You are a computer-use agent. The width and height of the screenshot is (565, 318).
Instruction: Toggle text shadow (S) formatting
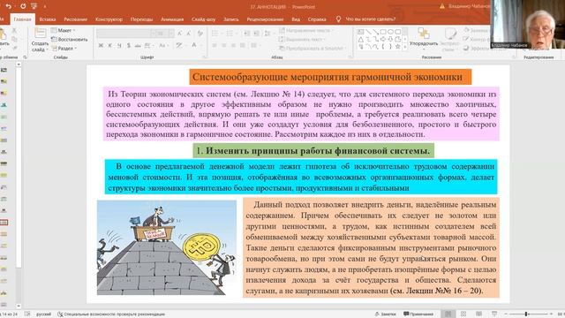click(129, 45)
